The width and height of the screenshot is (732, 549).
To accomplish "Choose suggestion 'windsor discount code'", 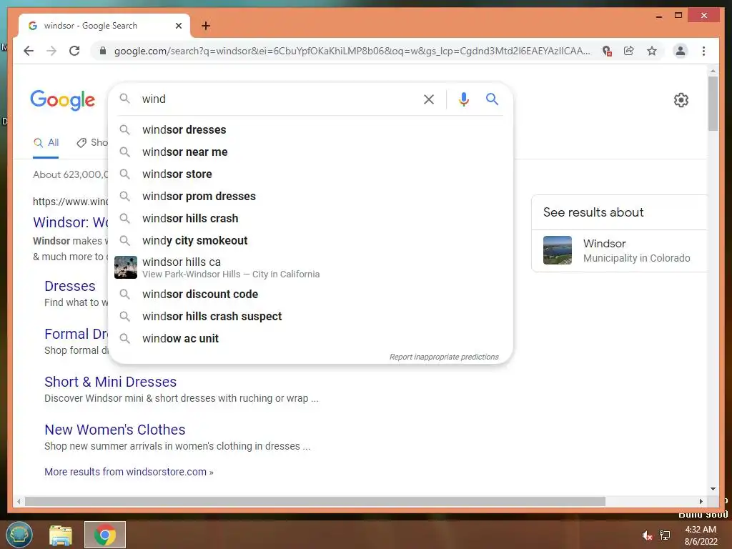I will pos(310,294).
